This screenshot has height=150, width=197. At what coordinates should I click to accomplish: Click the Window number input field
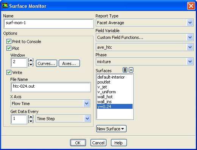(19, 62)
